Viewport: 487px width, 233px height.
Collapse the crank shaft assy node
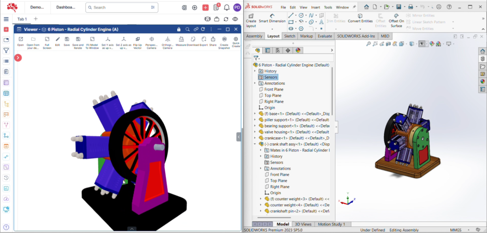255,144
